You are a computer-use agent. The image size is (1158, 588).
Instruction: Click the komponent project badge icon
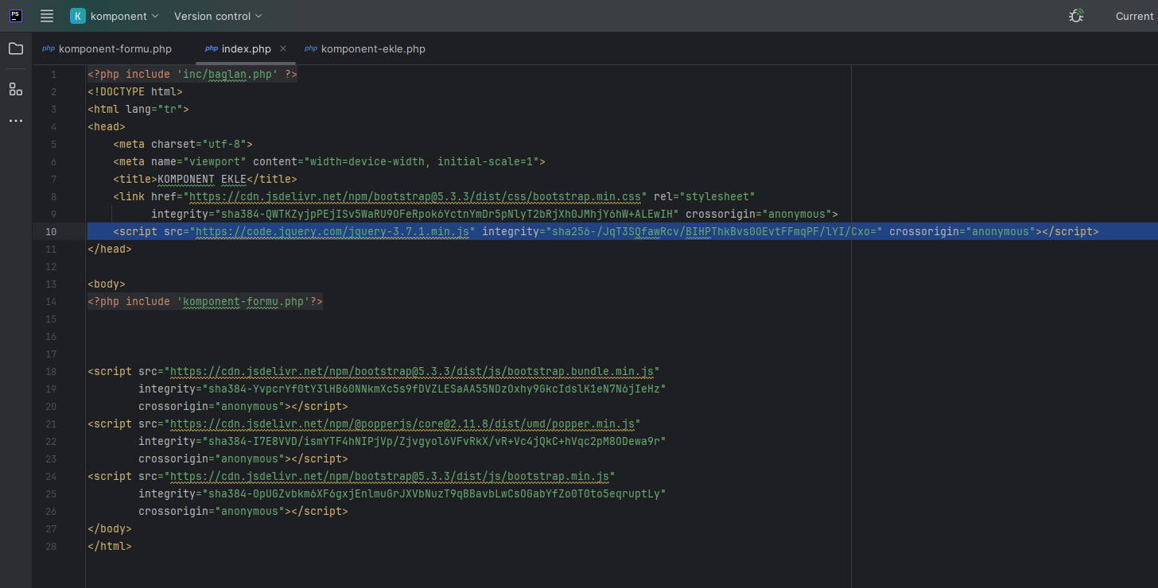(x=78, y=16)
